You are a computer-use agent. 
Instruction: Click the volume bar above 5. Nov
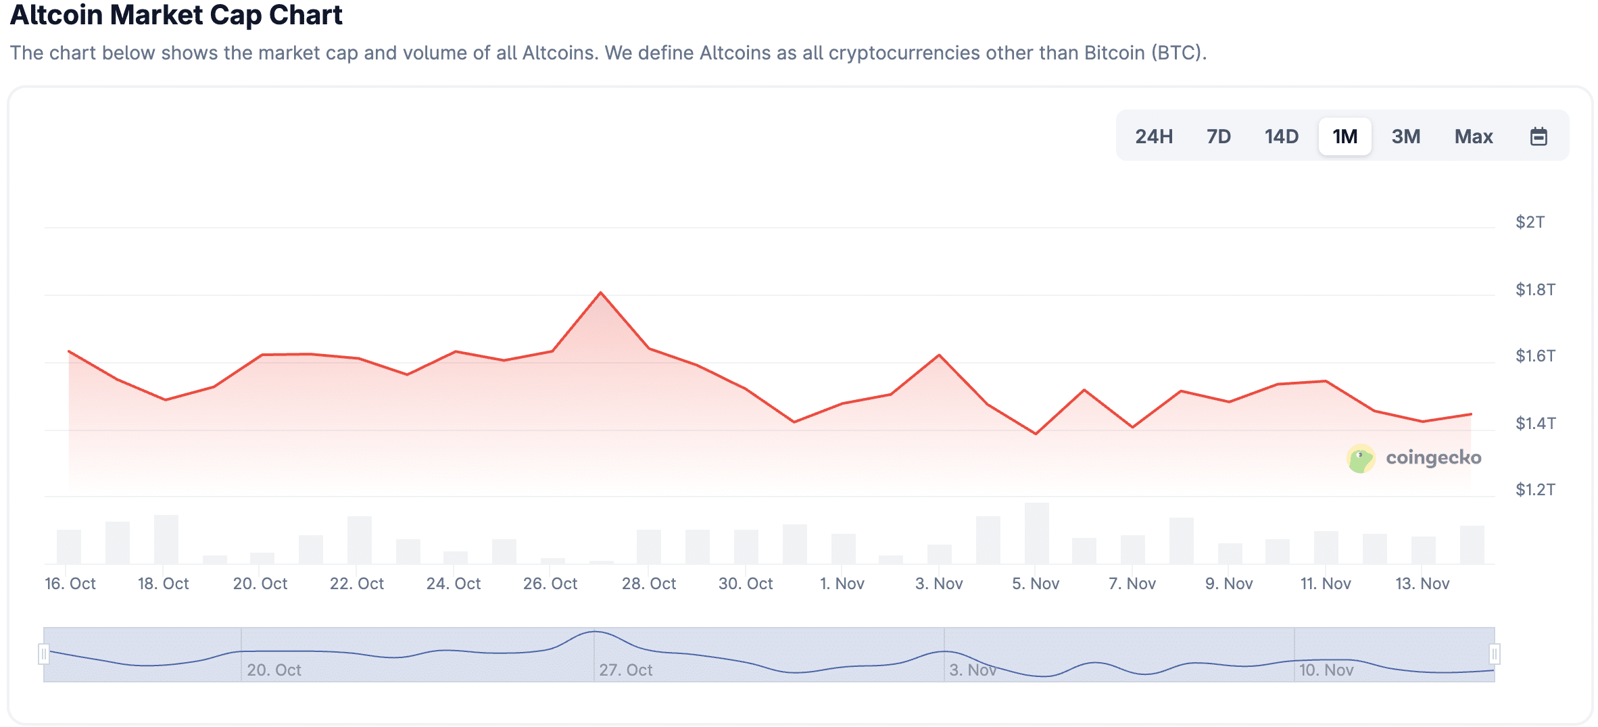click(1037, 534)
